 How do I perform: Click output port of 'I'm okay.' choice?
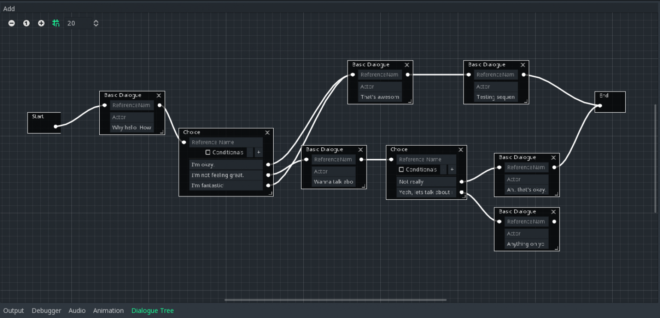click(x=268, y=164)
